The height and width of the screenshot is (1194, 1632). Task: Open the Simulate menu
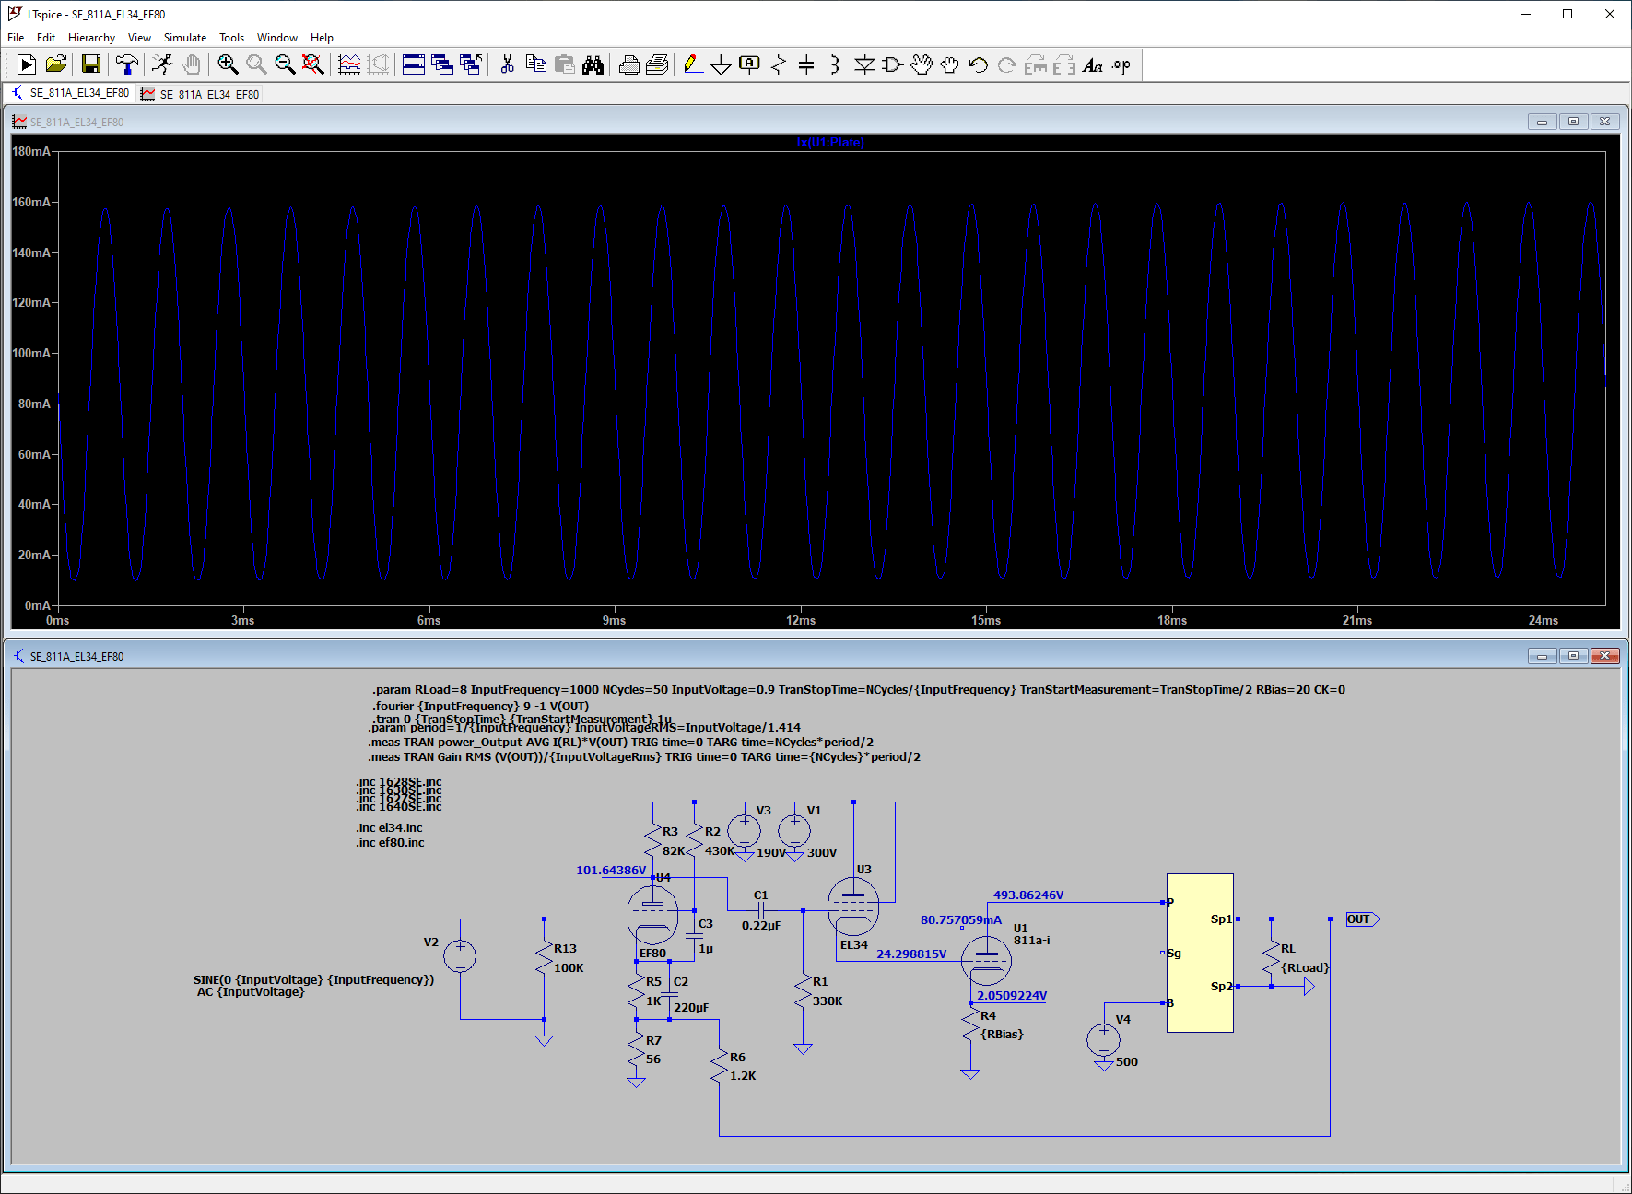(185, 38)
